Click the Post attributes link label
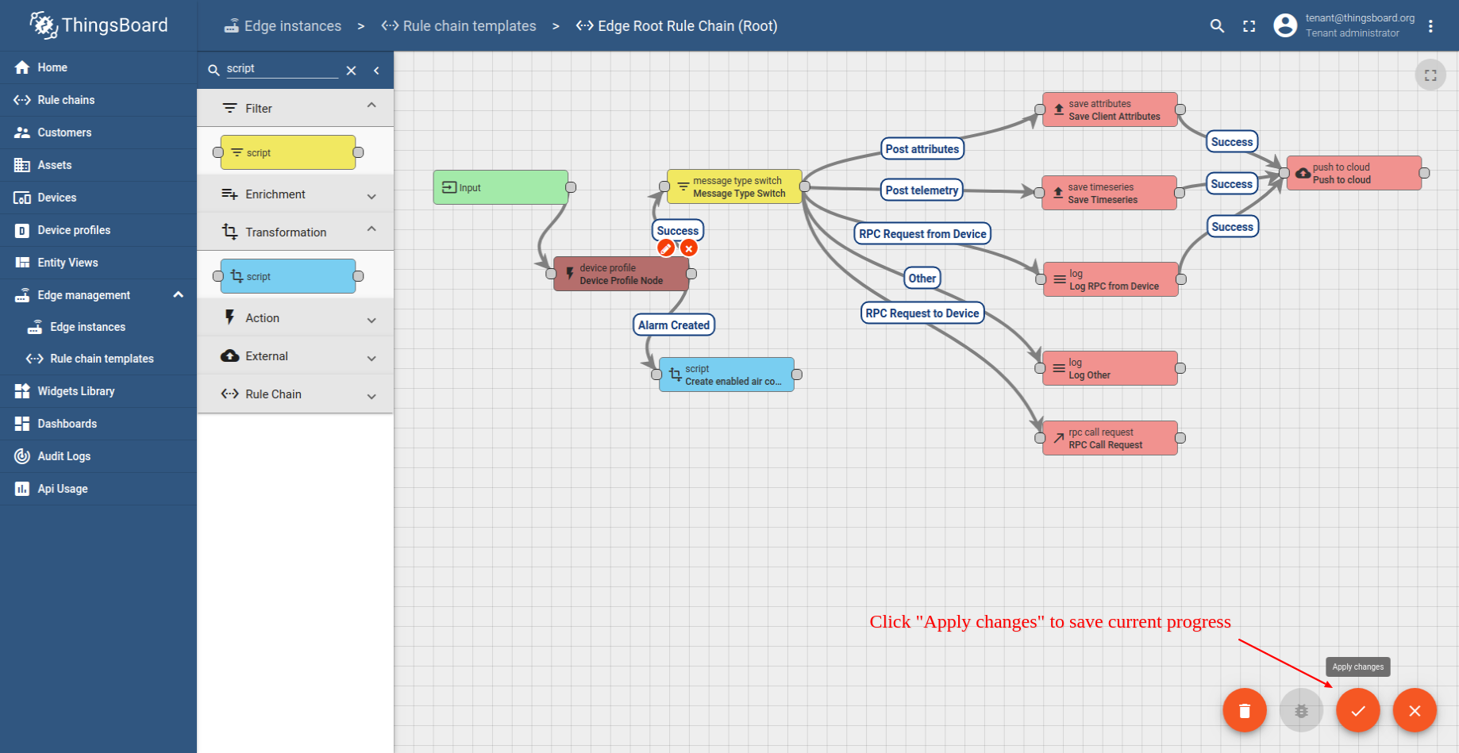This screenshot has width=1459, height=753. [922, 149]
